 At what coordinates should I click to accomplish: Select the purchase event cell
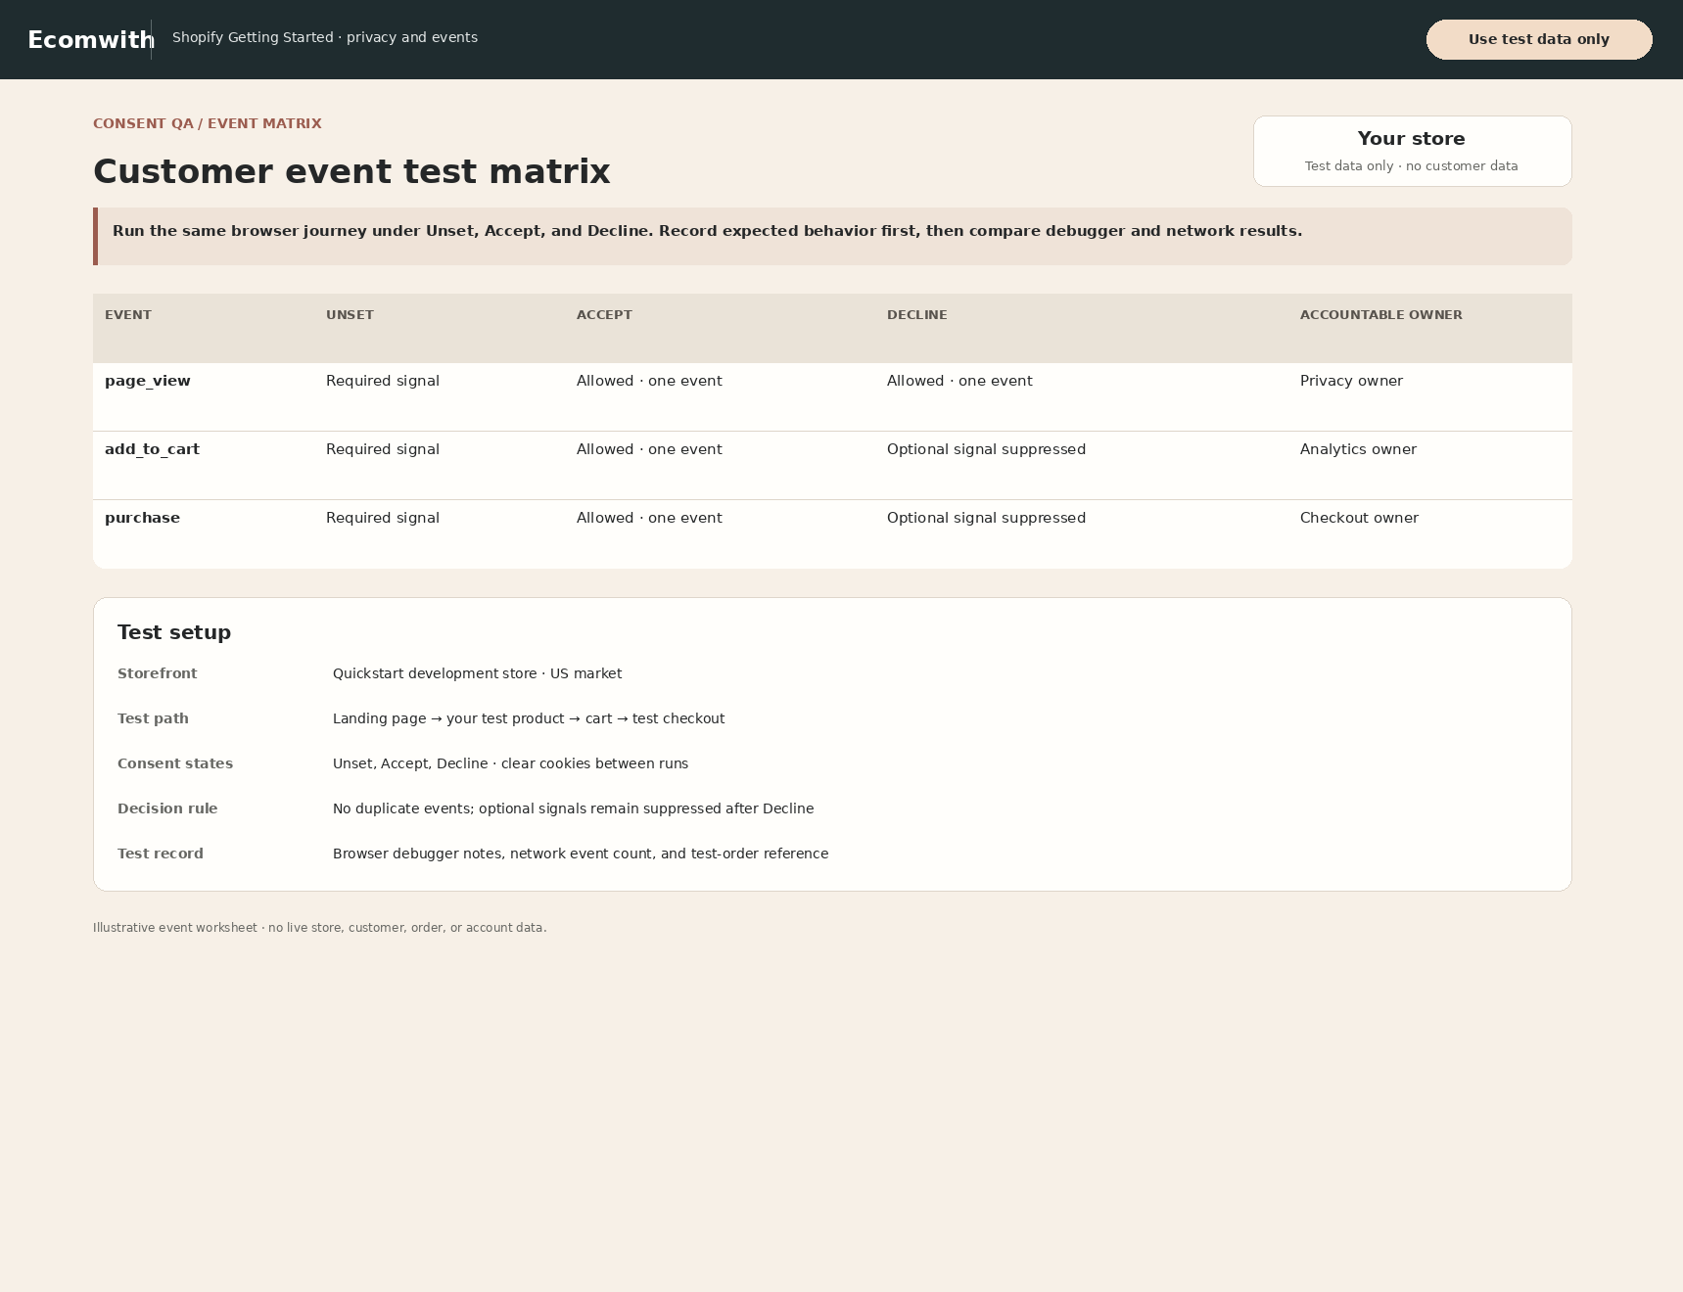142,518
